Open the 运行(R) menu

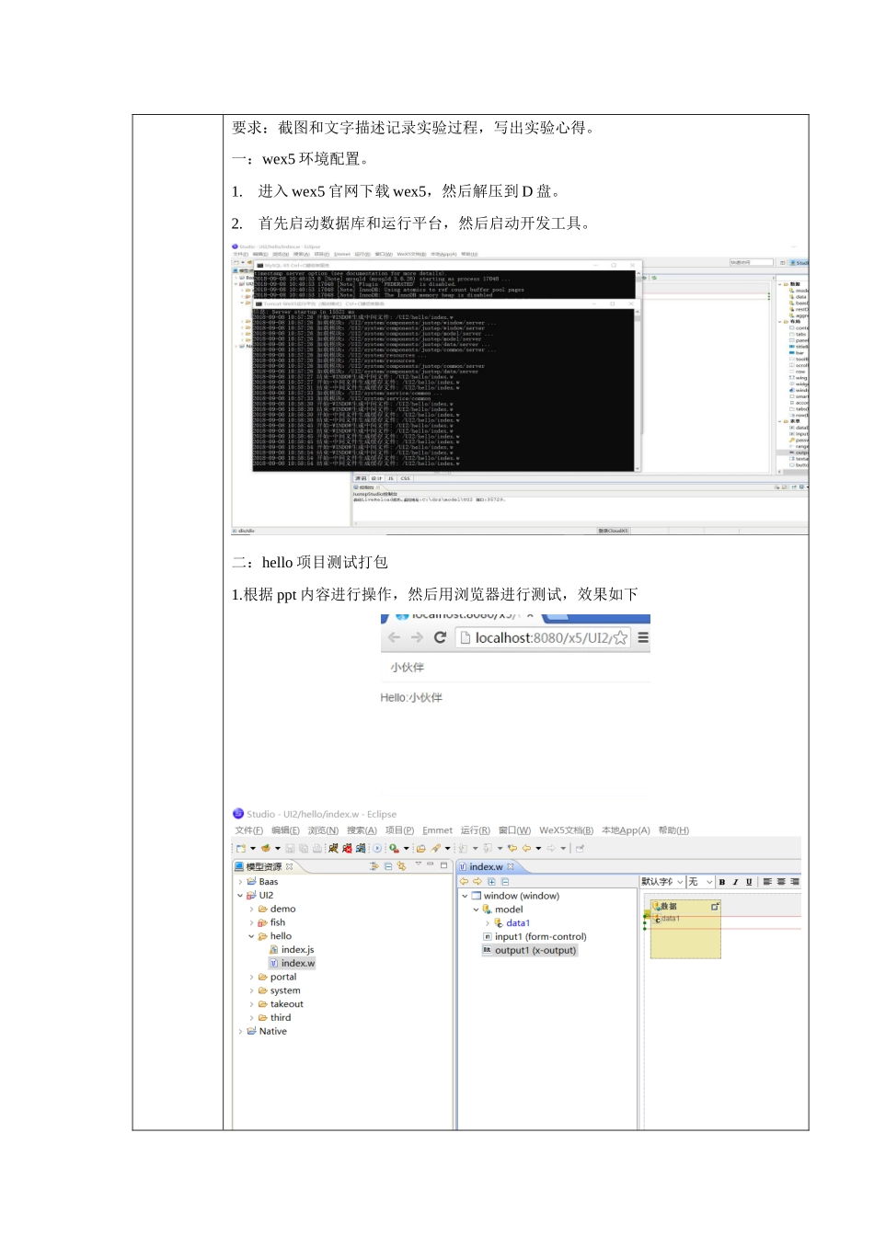pyautogui.click(x=474, y=830)
